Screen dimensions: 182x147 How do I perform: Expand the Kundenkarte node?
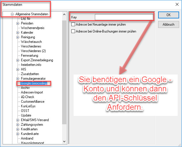point(18,134)
